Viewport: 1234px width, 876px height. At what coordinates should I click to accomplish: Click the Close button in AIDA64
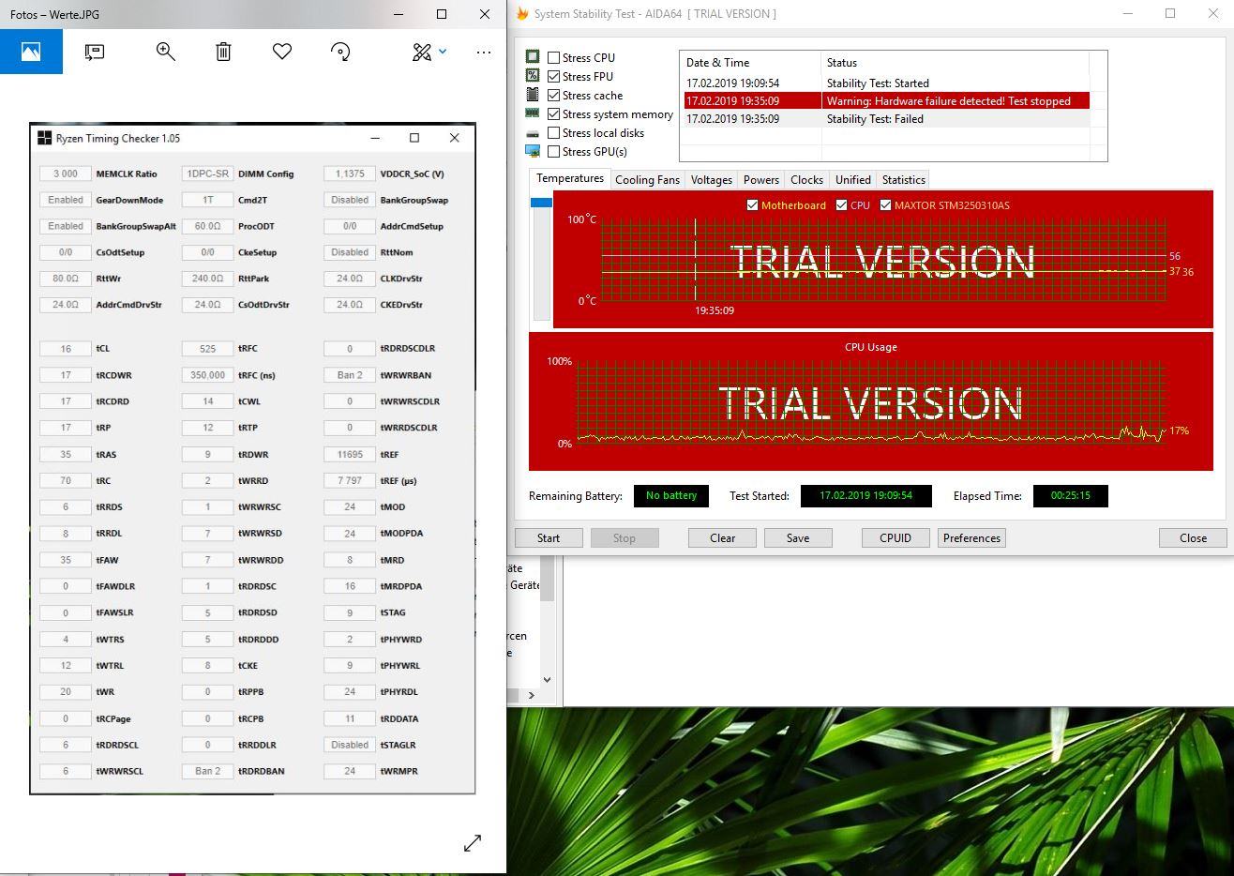1193,538
